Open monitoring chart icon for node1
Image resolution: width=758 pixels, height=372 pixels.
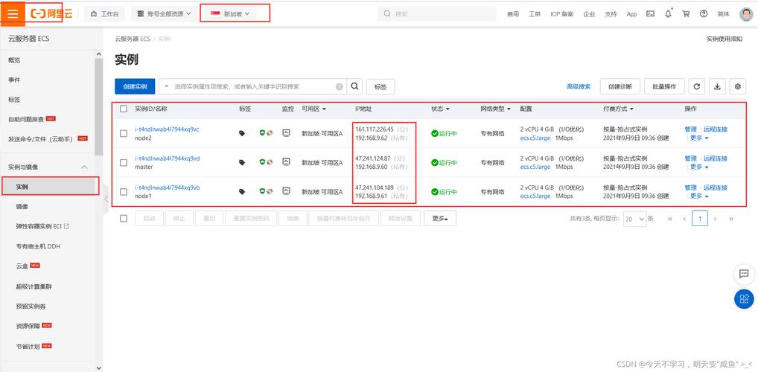pos(286,191)
